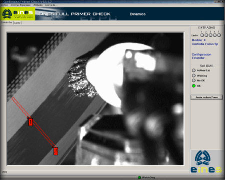Click Lado input indicator 5
Screen dimensions: 225x180
[x=219, y=35]
